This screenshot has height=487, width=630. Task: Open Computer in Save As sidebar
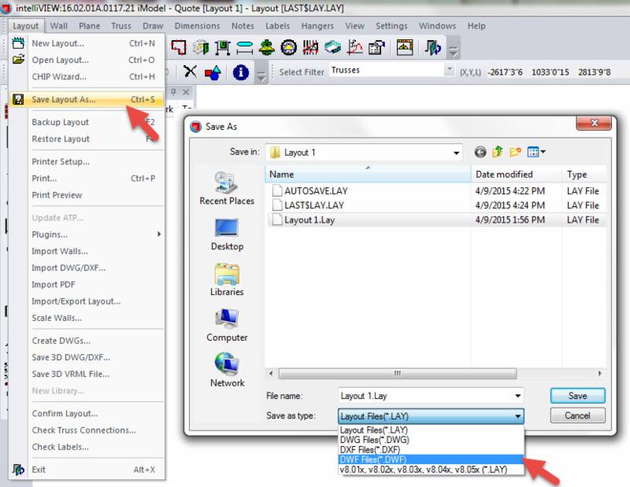(227, 325)
